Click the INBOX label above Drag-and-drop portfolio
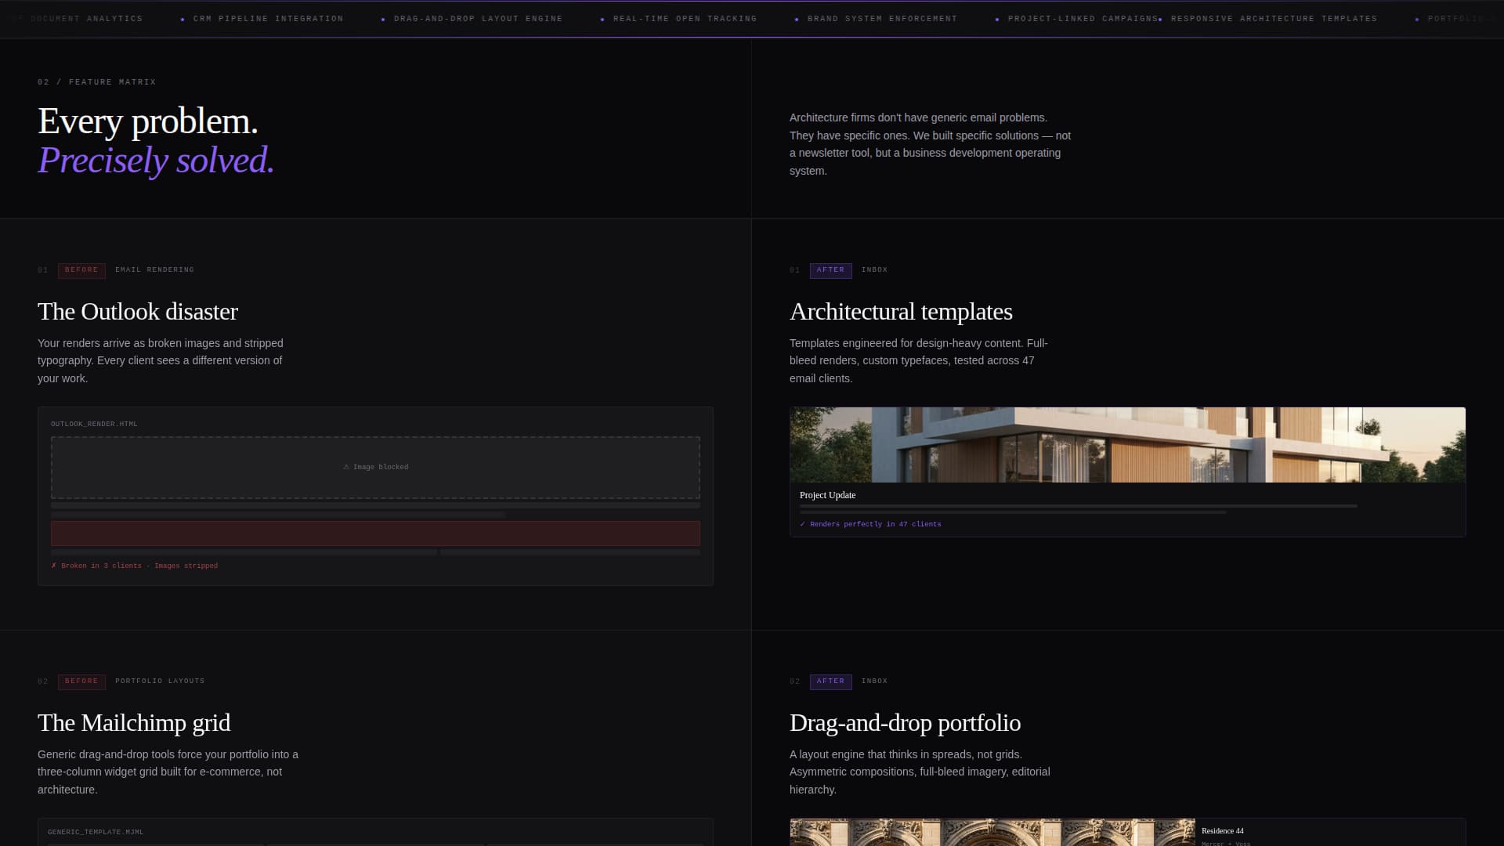1504x846 pixels. click(874, 681)
